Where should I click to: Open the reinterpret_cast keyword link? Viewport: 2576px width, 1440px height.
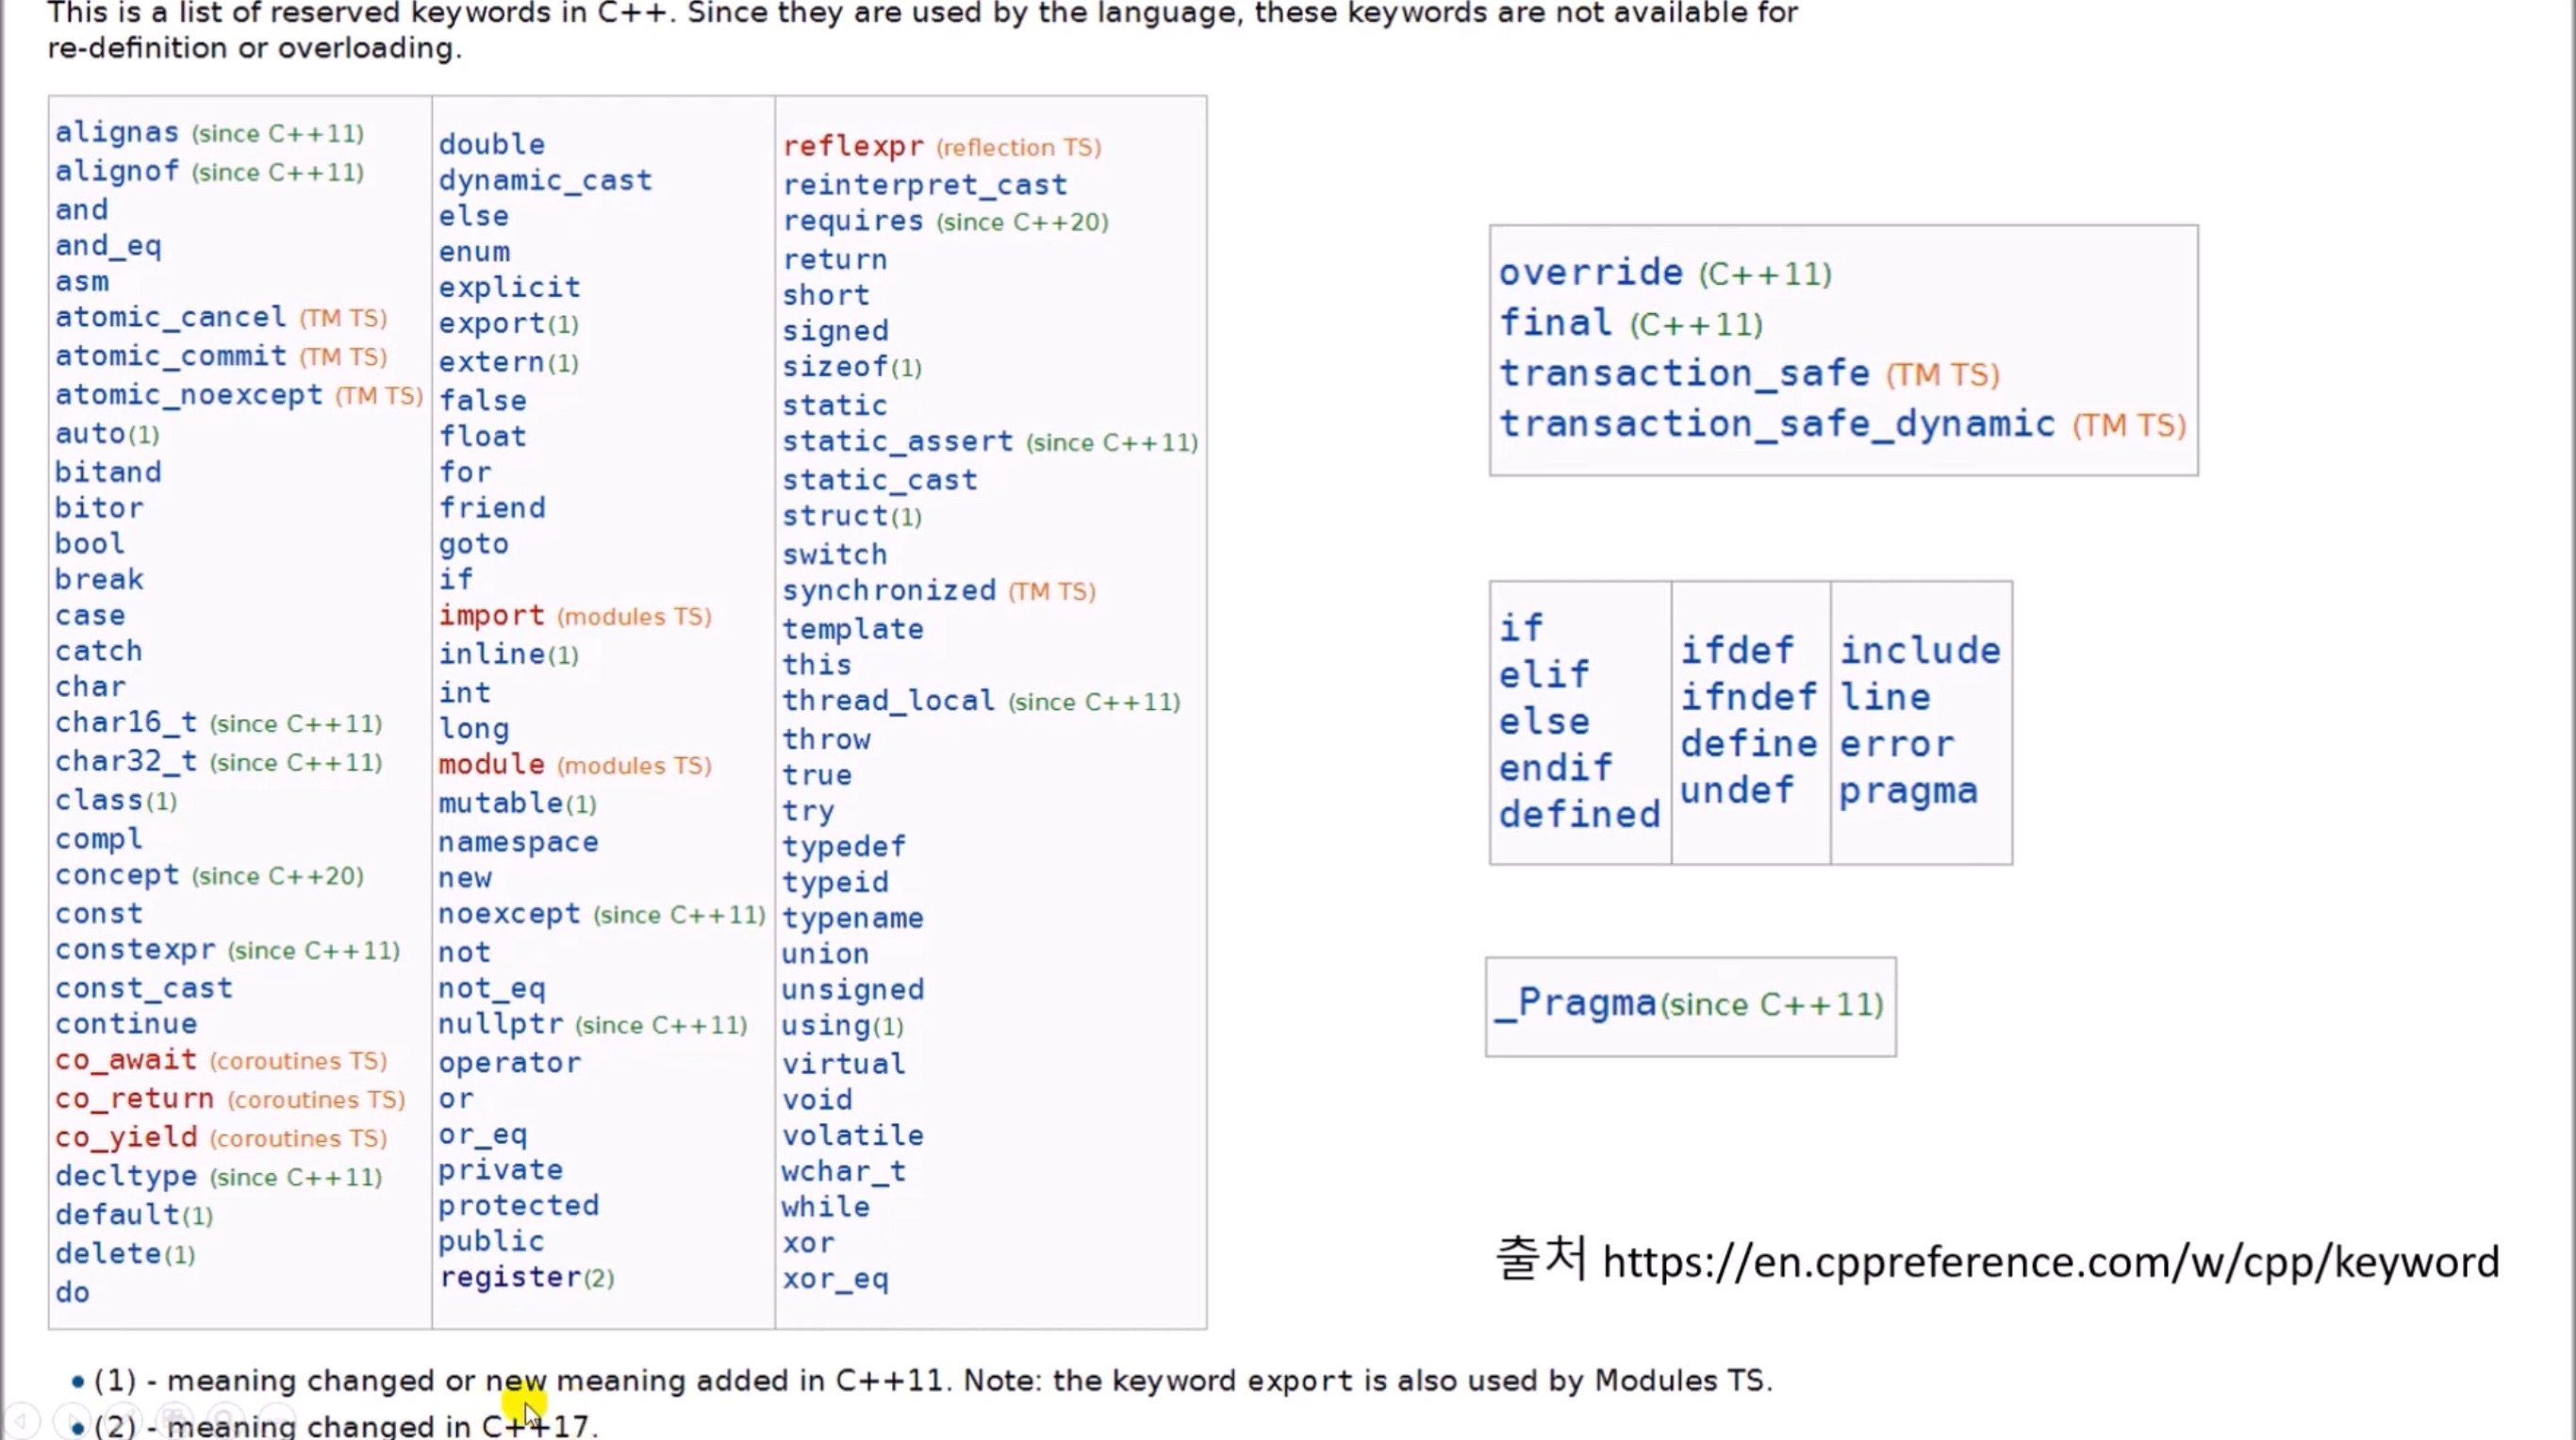[x=924, y=185]
